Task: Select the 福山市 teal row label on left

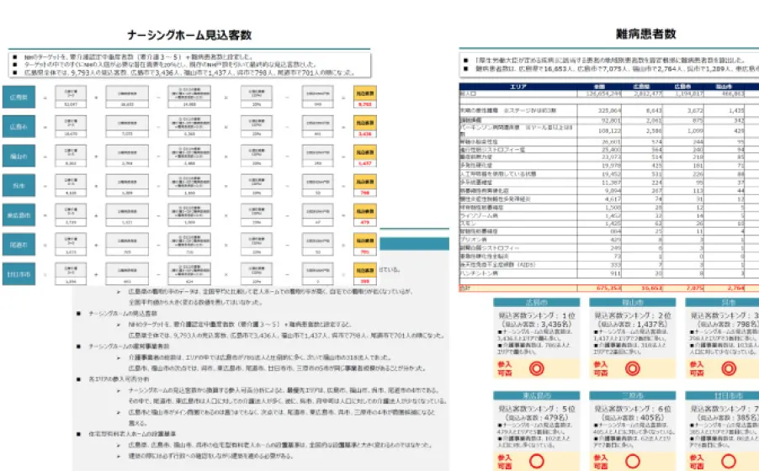Action: pos(18,156)
